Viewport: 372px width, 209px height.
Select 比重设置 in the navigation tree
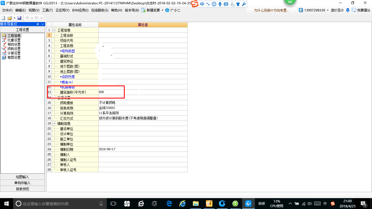point(14,40)
